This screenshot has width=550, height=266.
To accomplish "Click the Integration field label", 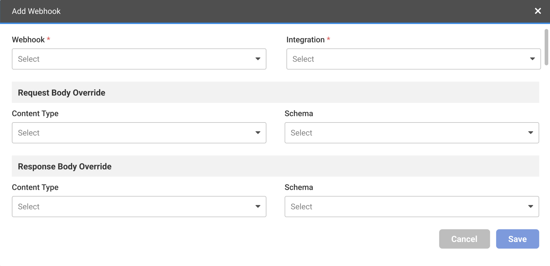I will coord(306,40).
